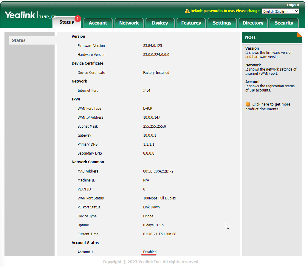
Task: Go to the Dsskey tab
Action: (x=160, y=23)
